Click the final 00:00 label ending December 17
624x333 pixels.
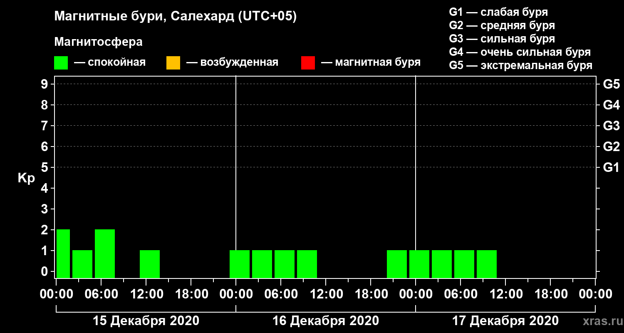click(595, 294)
